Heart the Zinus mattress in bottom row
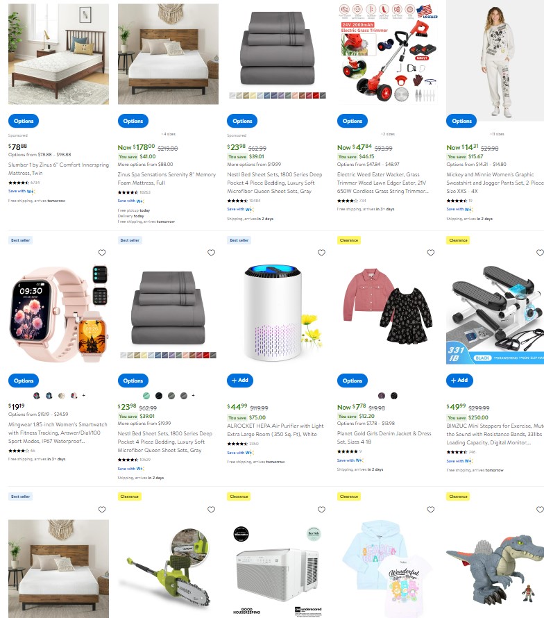The width and height of the screenshot is (544, 618). (102, 510)
